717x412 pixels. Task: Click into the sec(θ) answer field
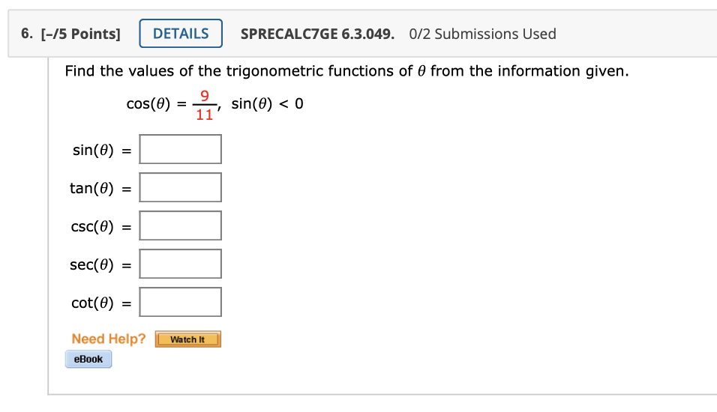tap(181, 264)
